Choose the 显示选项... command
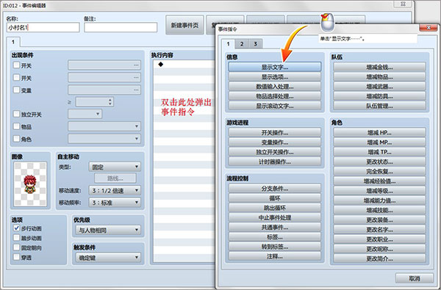Viewport: 441px width, 290px height. pyautogui.click(x=274, y=76)
